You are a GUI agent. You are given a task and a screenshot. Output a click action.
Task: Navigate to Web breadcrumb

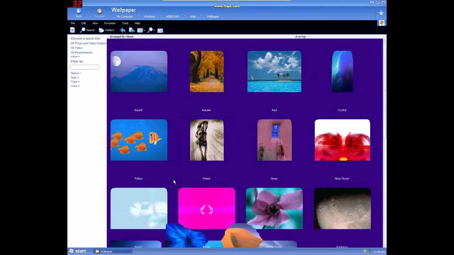tap(193, 16)
